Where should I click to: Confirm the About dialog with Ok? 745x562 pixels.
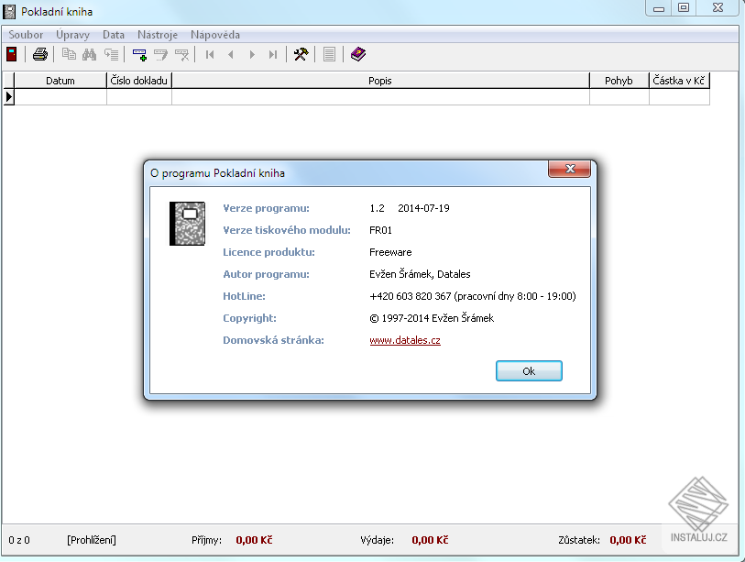pyautogui.click(x=529, y=371)
